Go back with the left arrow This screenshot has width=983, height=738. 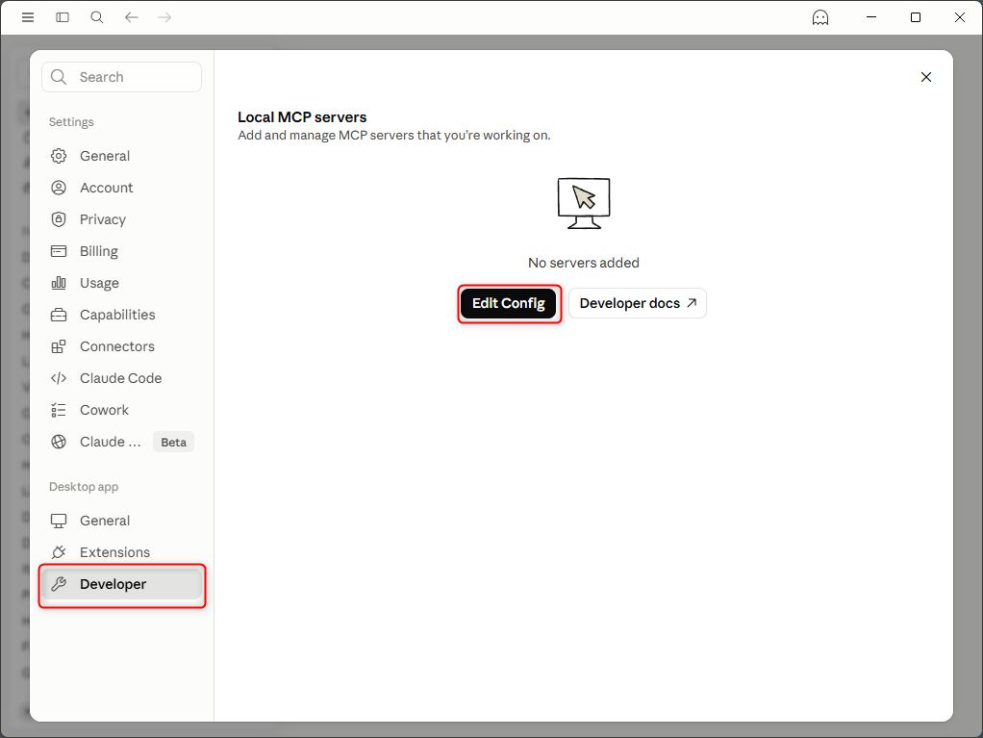[x=131, y=17]
